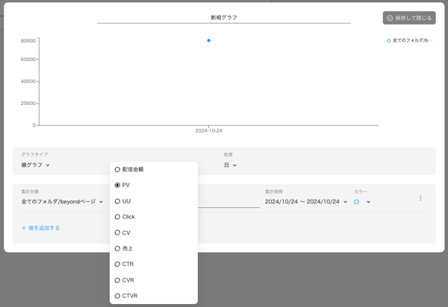Open the 集計対象 folder dropdown

(62, 202)
